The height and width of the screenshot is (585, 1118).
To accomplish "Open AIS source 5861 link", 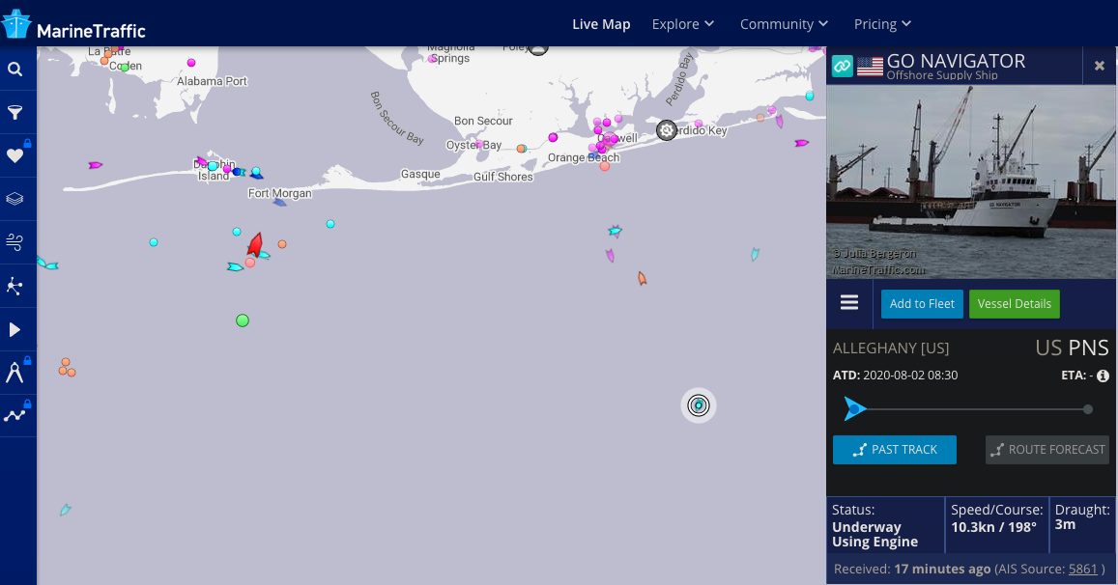I will click(1082, 569).
